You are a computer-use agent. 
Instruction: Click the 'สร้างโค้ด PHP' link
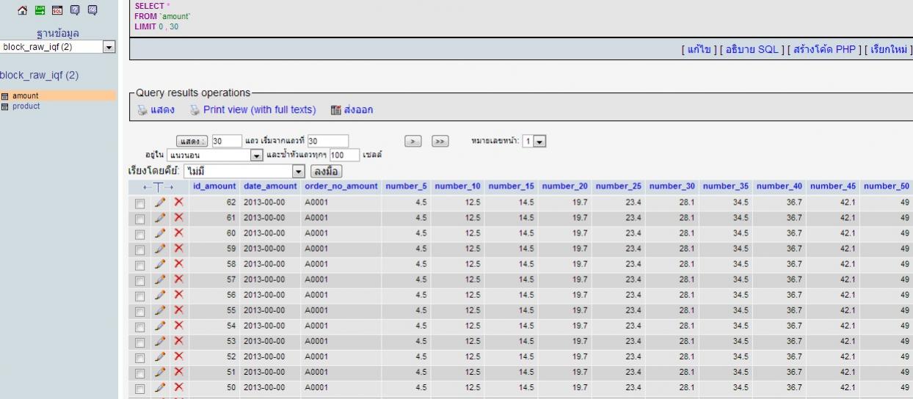pos(823,48)
